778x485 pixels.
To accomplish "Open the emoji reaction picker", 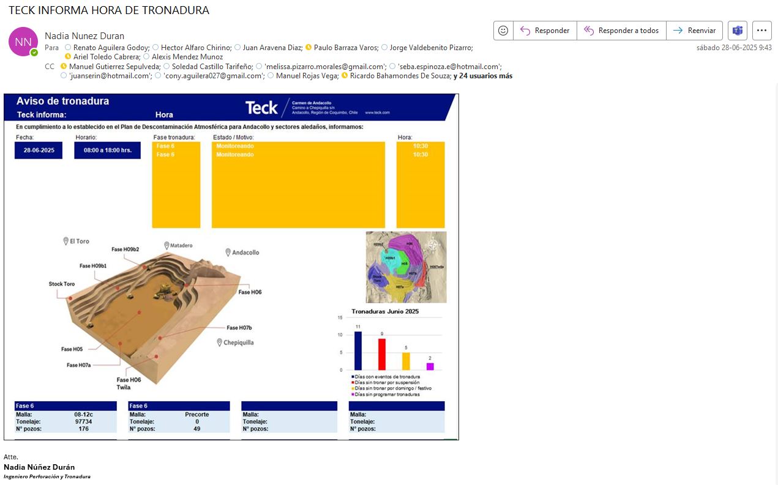I will click(x=503, y=31).
